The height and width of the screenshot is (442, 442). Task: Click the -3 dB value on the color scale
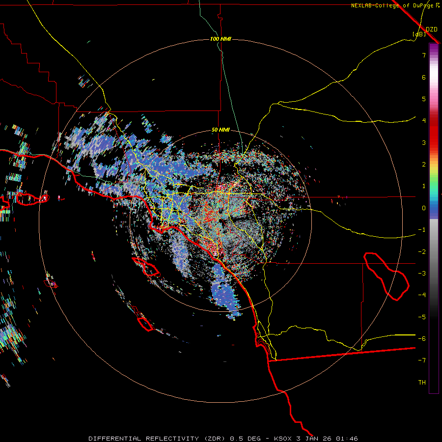pyautogui.click(x=422, y=274)
